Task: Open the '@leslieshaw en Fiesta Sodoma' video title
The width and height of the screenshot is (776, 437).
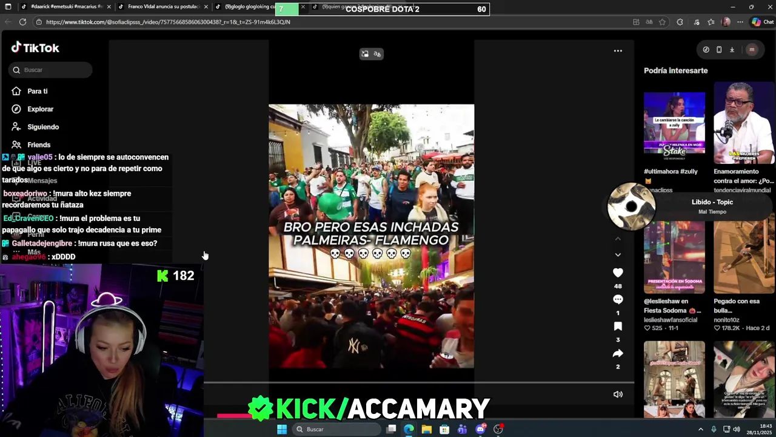Action: [672, 306]
